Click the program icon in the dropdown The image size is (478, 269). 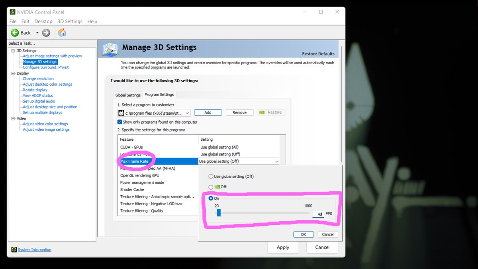[x=122, y=113]
